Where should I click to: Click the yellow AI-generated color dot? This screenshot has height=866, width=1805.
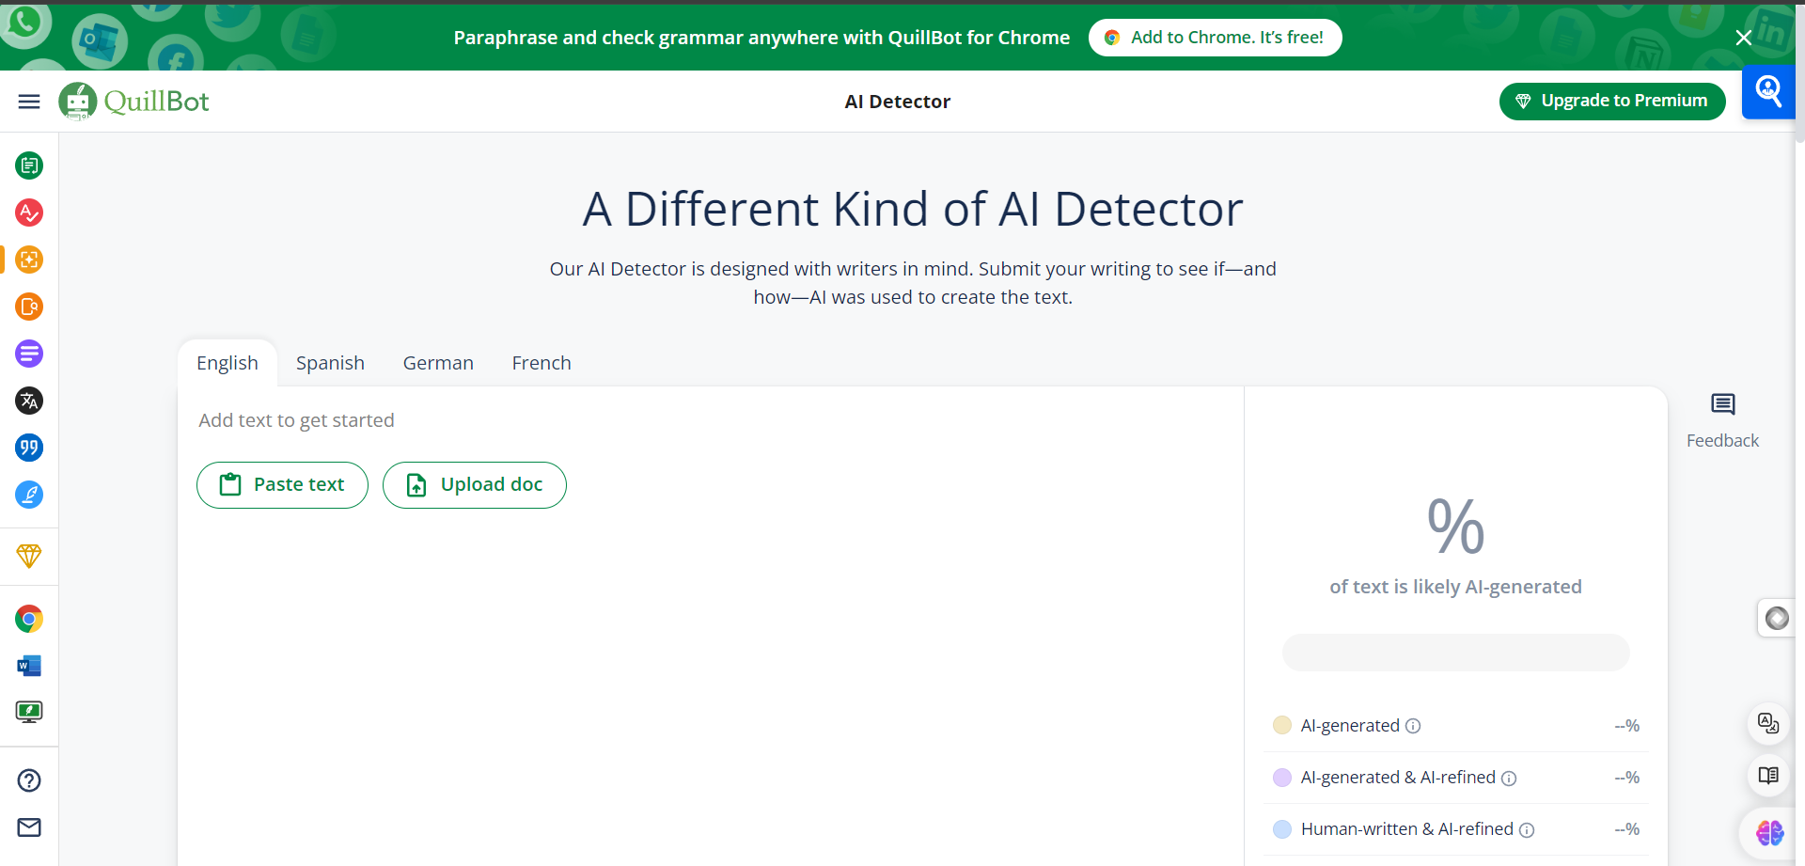point(1282,725)
